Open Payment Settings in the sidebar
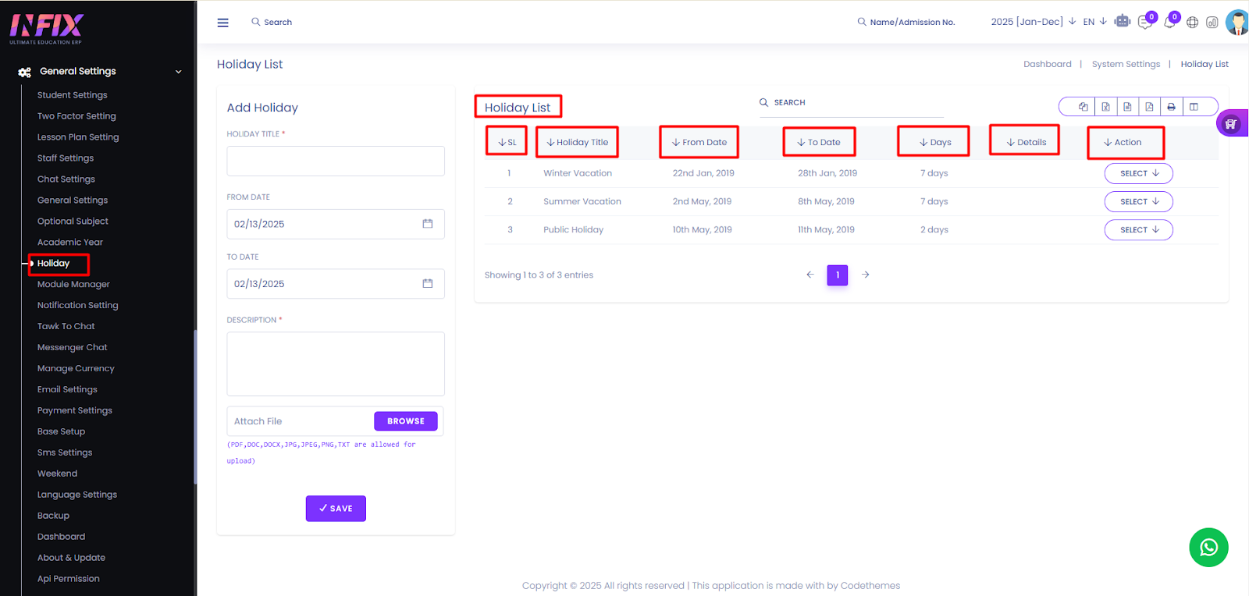 coord(75,411)
